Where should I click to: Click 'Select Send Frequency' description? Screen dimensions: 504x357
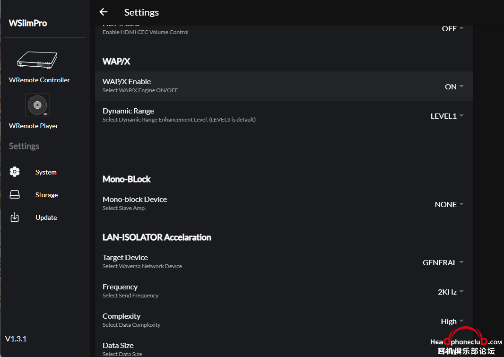pyautogui.click(x=130, y=296)
